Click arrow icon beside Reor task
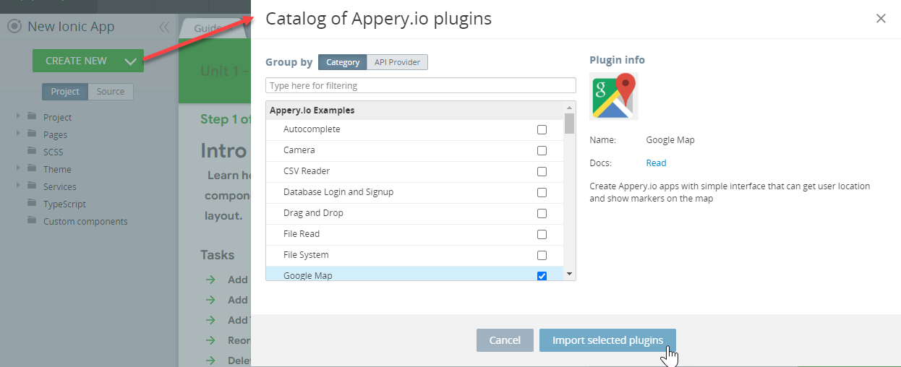The height and width of the screenshot is (367, 901). pos(210,340)
